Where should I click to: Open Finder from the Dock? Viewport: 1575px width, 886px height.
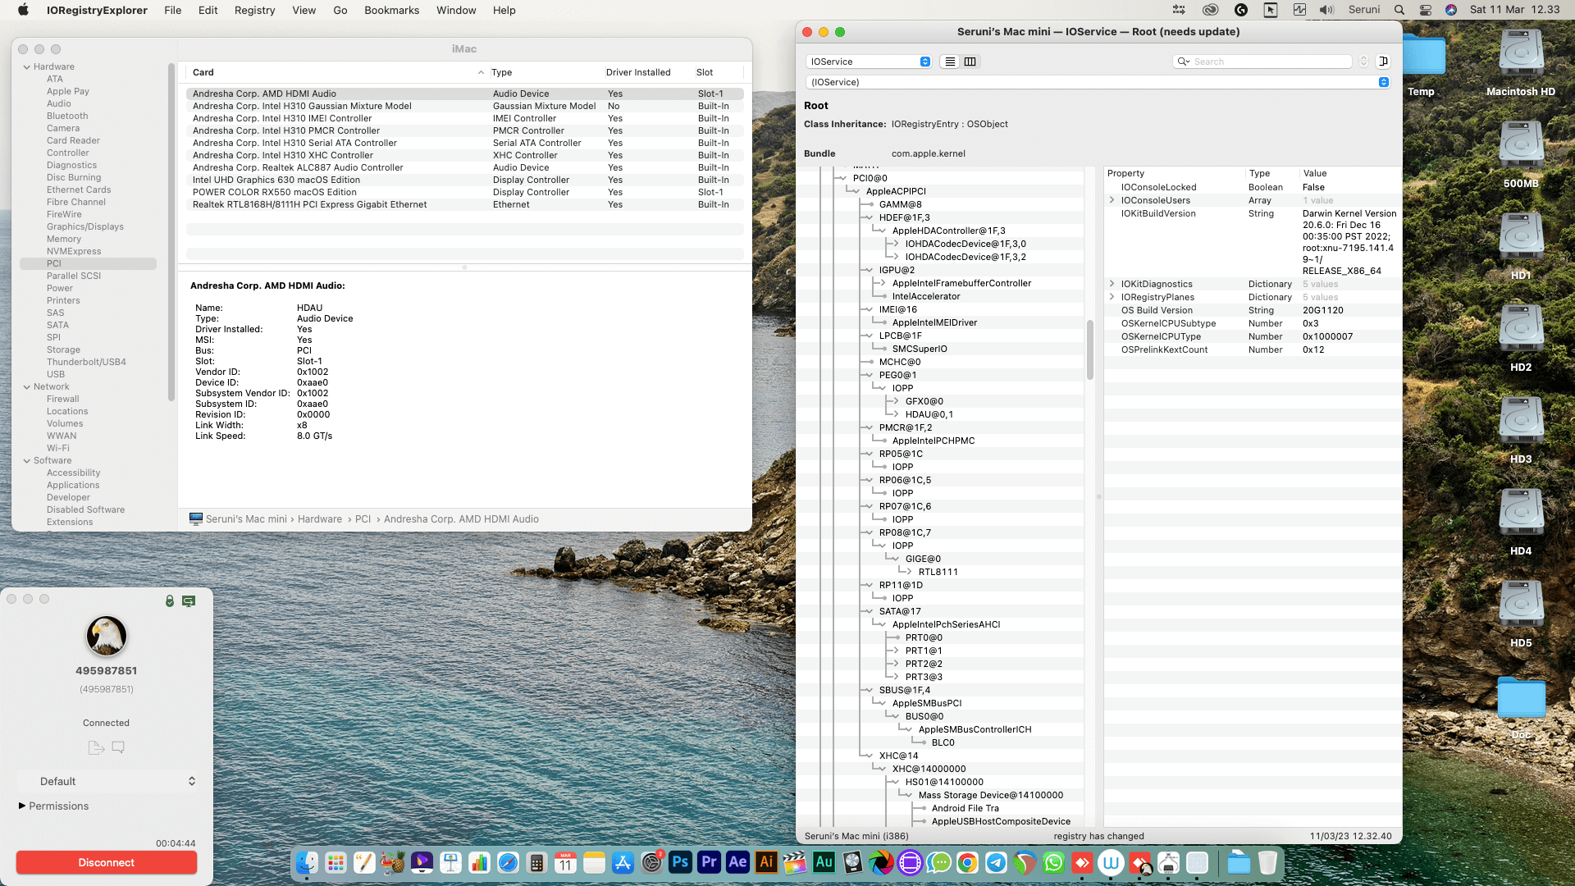coord(307,862)
